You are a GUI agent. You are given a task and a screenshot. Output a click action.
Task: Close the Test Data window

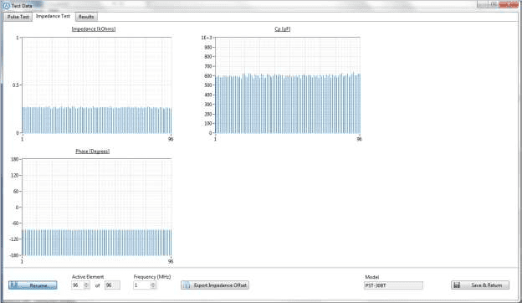coord(509,4)
